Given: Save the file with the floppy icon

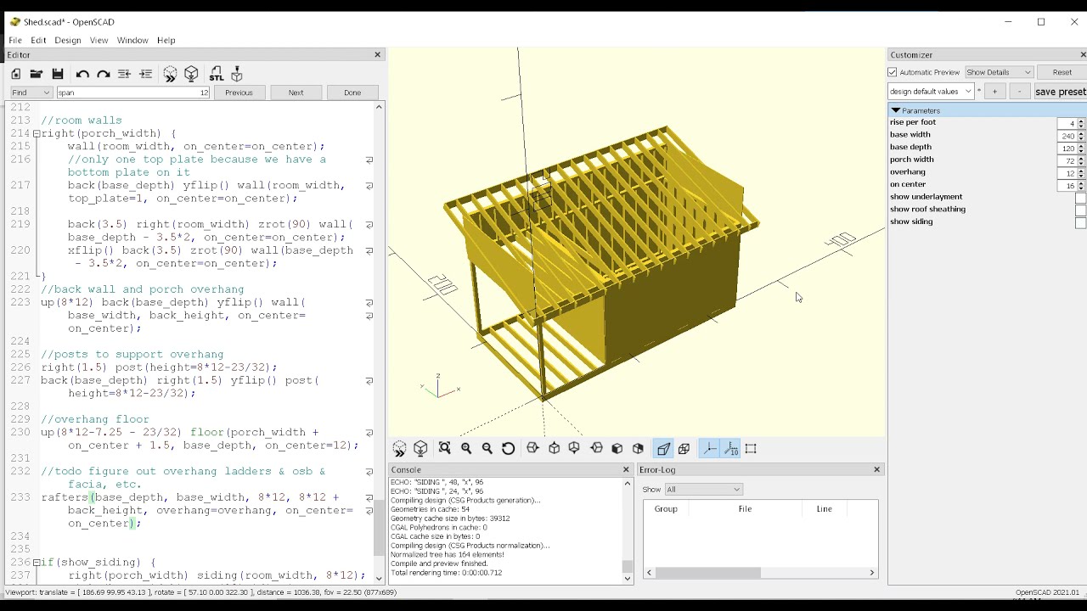Looking at the screenshot, I should (x=58, y=74).
